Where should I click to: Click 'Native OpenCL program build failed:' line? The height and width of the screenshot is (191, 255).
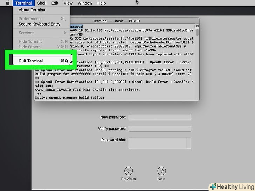tap(70, 98)
